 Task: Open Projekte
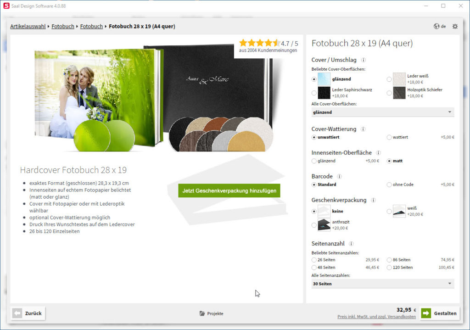click(x=212, y=313)
